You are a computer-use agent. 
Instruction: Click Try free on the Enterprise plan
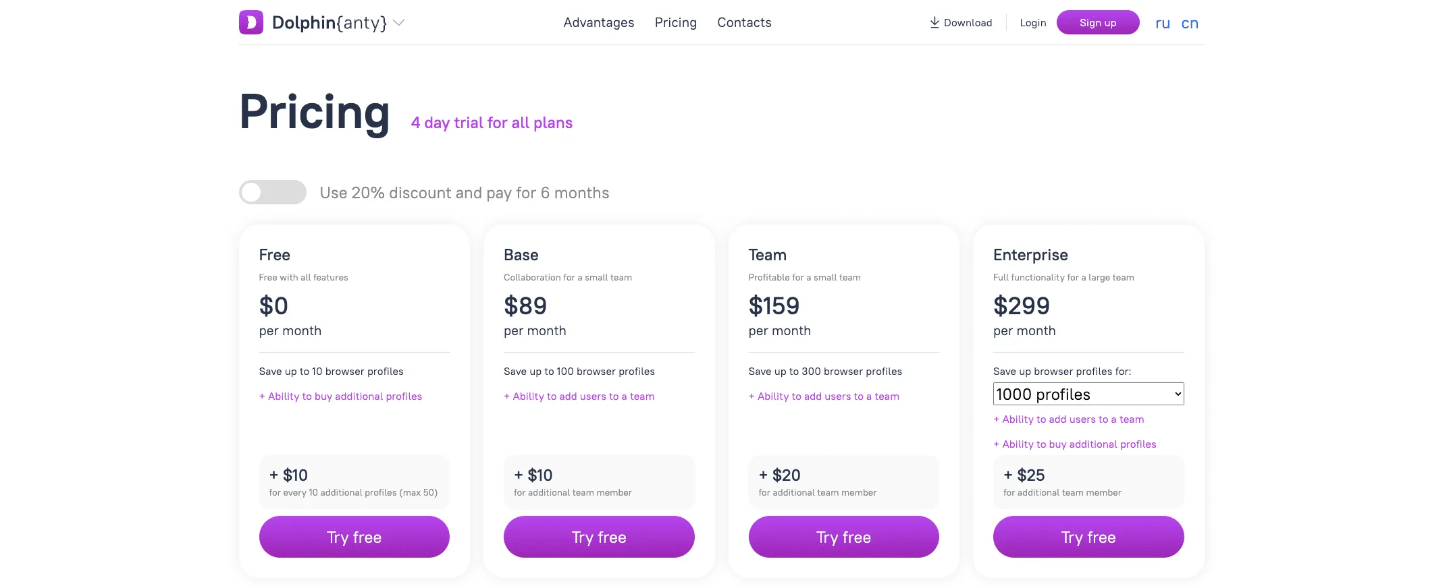[x=1088, y=537]
